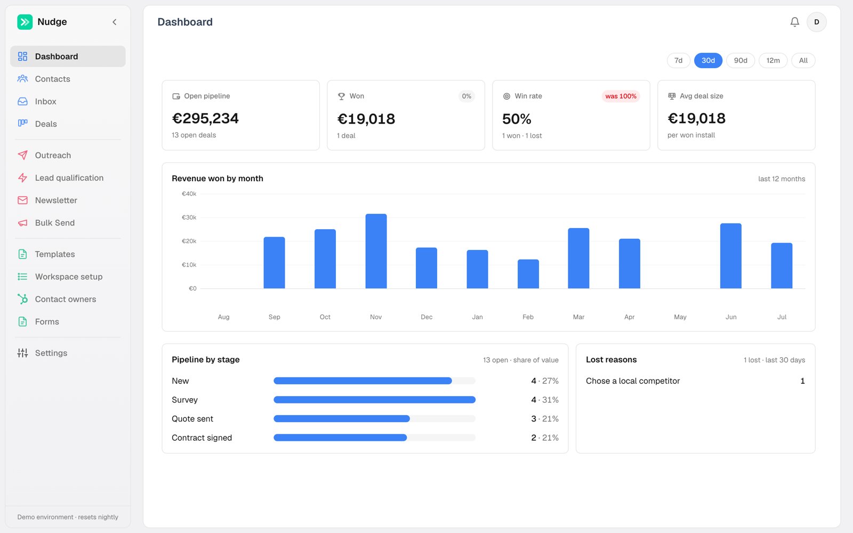
Task: Go to Workspace setup
Action: (x=68, y=277)
